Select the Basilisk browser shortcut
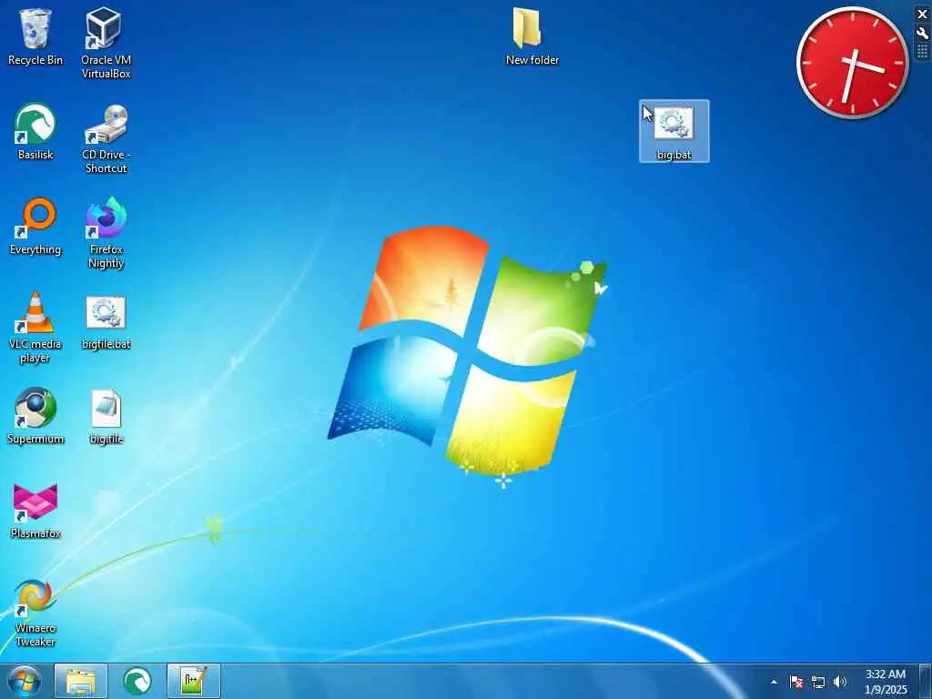Viewport: 932px width, 699px height. point(35,132)
